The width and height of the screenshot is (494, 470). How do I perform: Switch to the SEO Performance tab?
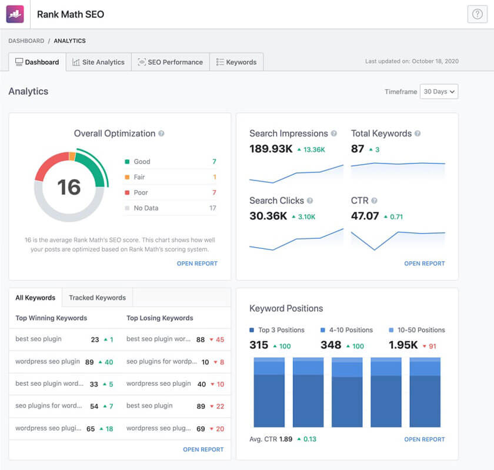coord(170,62)
